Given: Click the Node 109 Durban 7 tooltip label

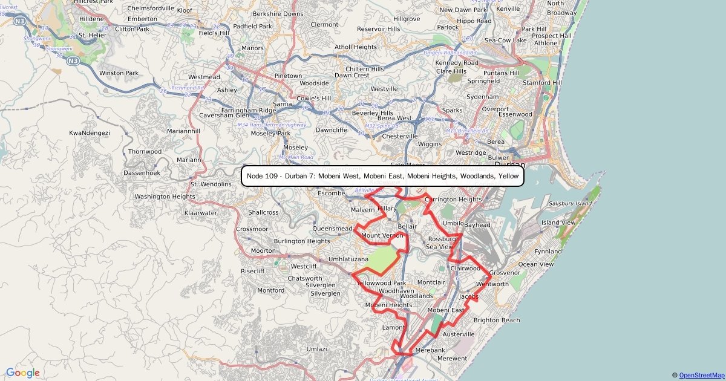Looking at the screenshot, I should coord(382,176).
